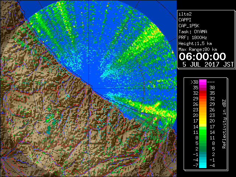Pick the orange 26 to 29 dBZ swatch
The width and height of the screenshot is (236, 177).
[x=203, y=104]
